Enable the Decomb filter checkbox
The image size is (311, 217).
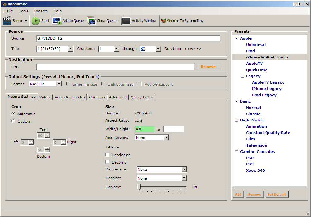108,162
